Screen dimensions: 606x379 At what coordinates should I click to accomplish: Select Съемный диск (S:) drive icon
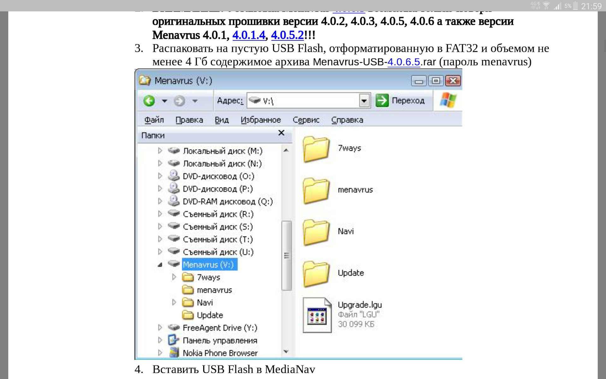tap(174, 226)
